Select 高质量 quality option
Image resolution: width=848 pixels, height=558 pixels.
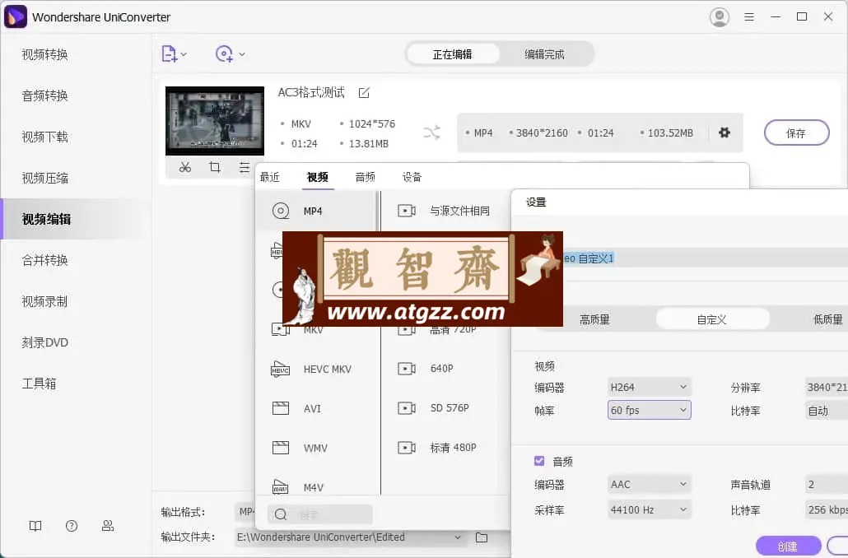click(594, 319)
